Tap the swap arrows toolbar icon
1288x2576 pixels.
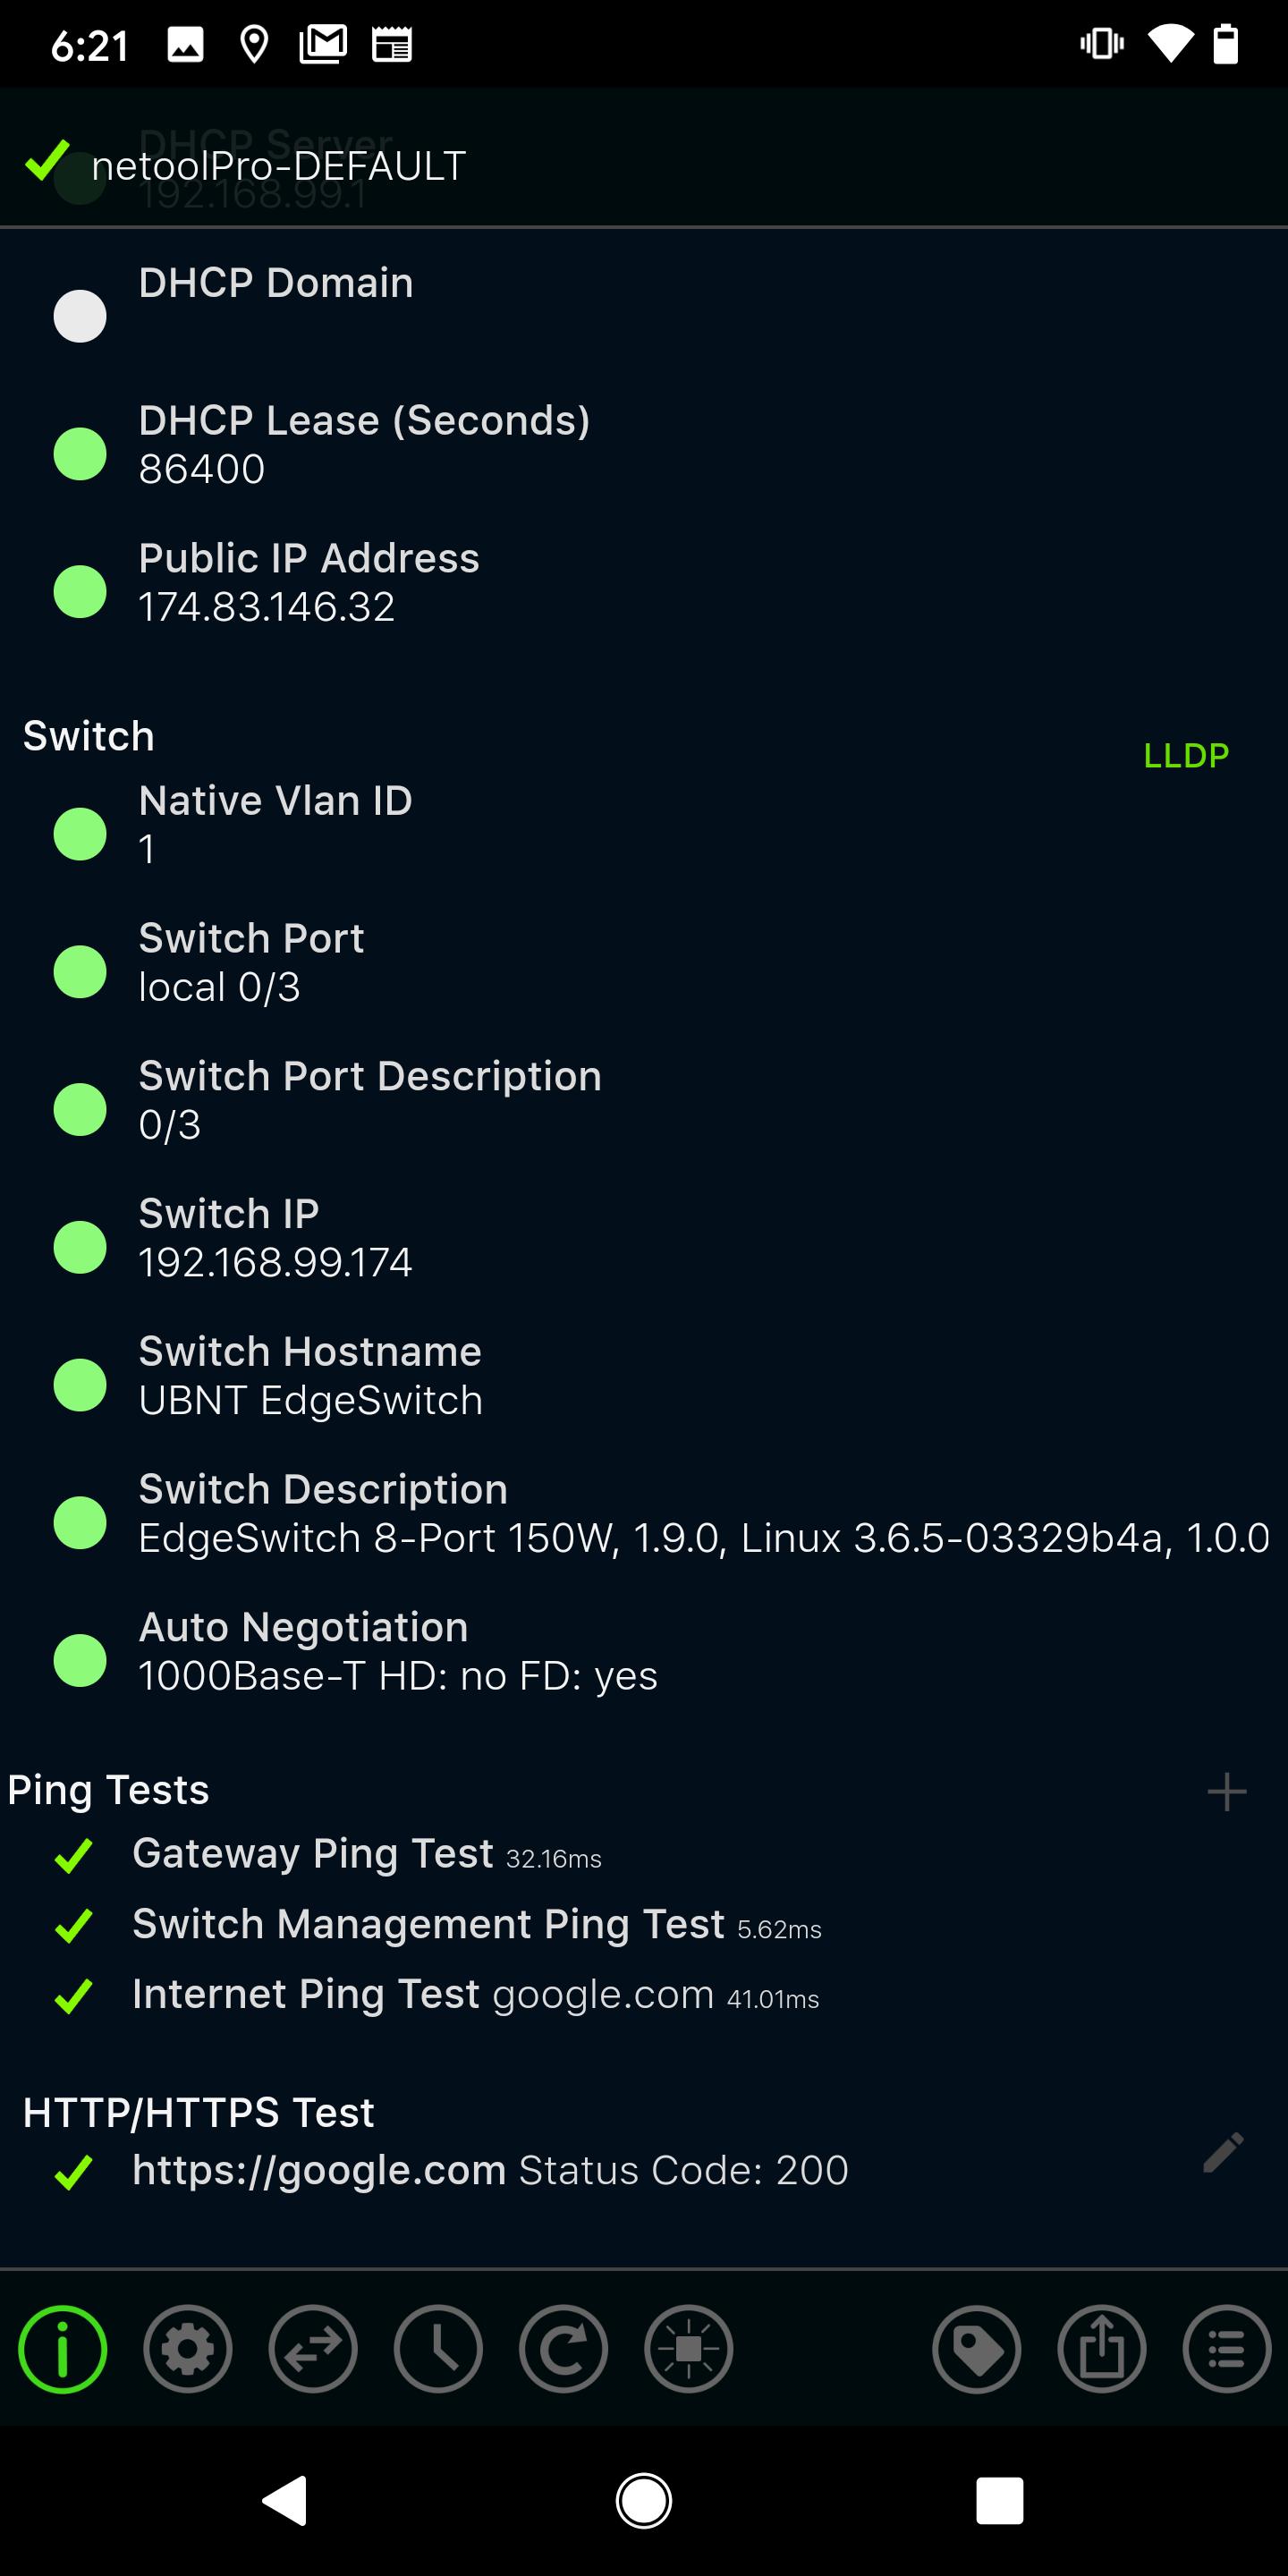click(x=313, y=2349)
